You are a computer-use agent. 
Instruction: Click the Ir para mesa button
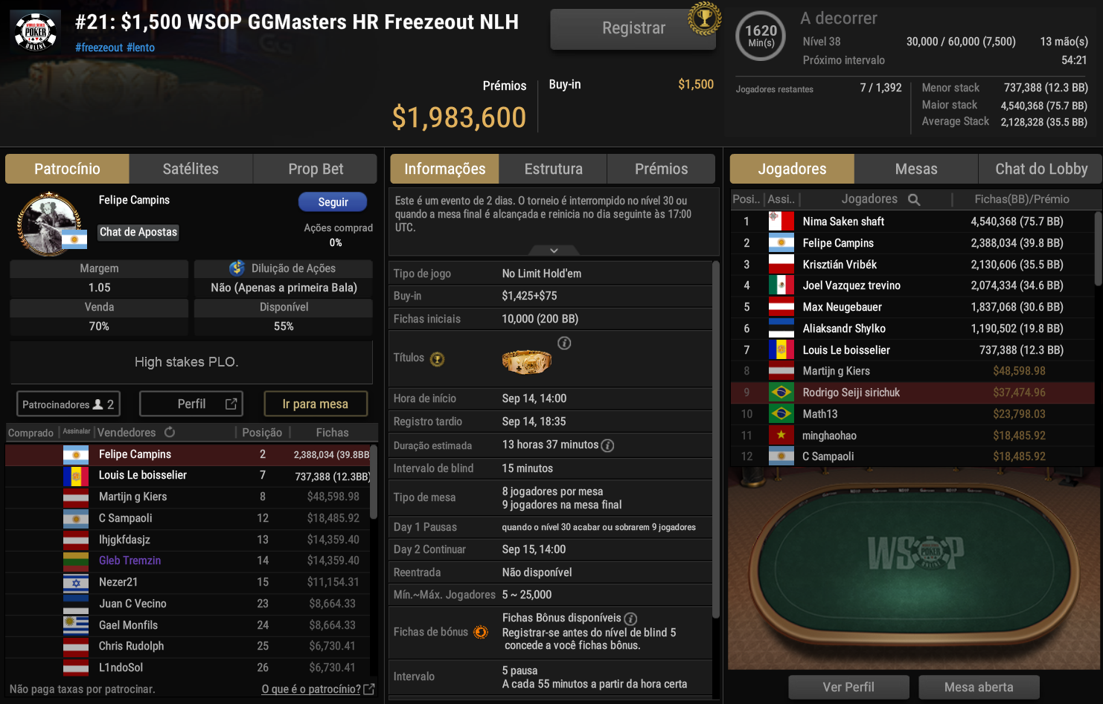[316, 404]
